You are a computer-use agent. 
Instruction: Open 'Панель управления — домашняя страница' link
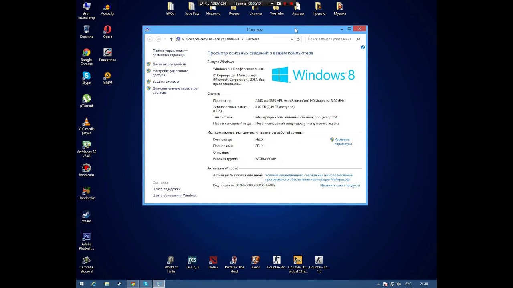[170, 53]
